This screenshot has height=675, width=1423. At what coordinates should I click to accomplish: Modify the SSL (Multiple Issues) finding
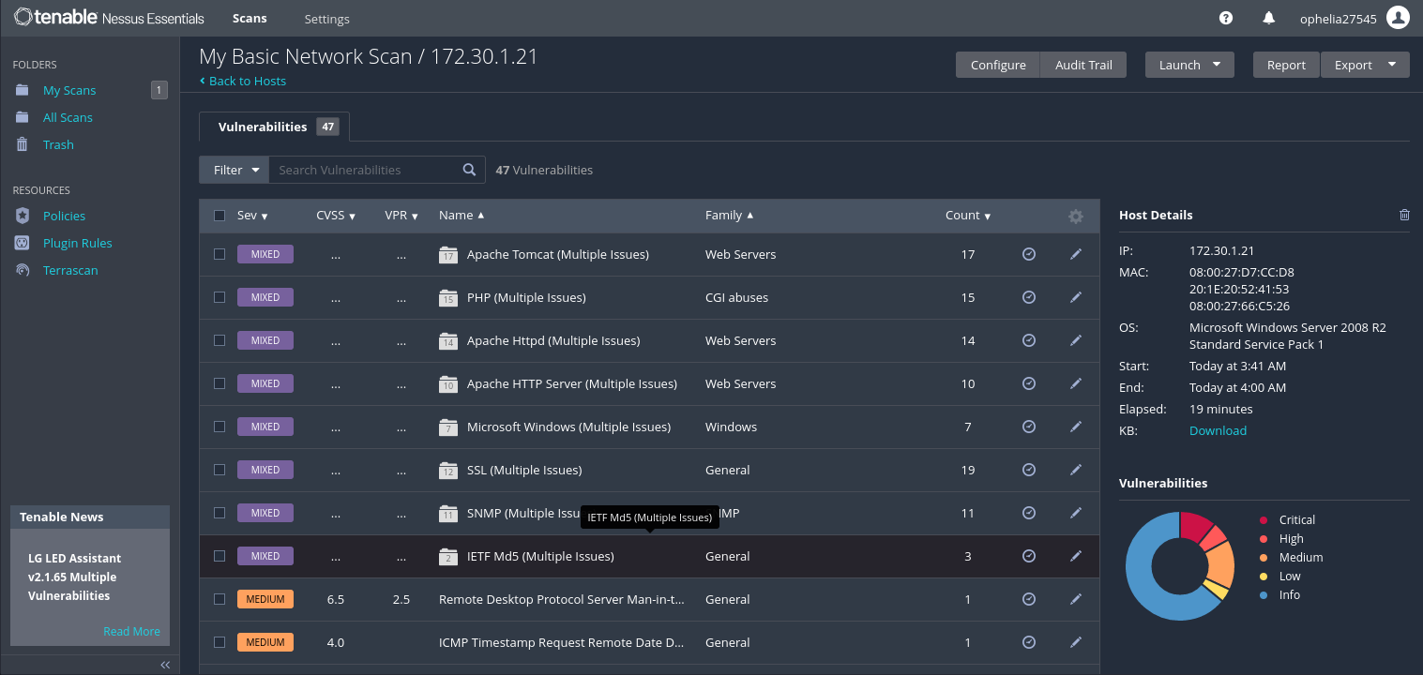[1076, 470]
